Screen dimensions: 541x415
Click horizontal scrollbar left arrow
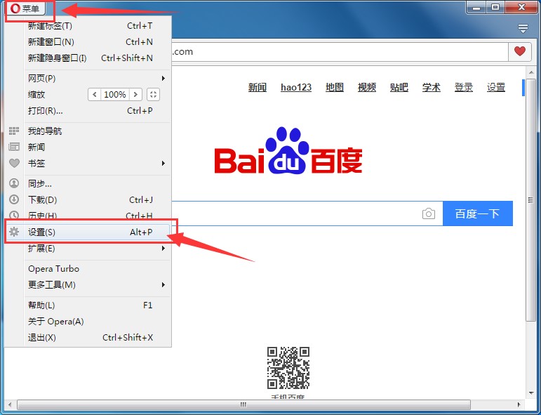(x=10, y=404)
